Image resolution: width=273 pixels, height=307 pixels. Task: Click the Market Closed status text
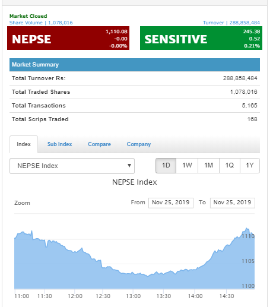pos(28,16)
